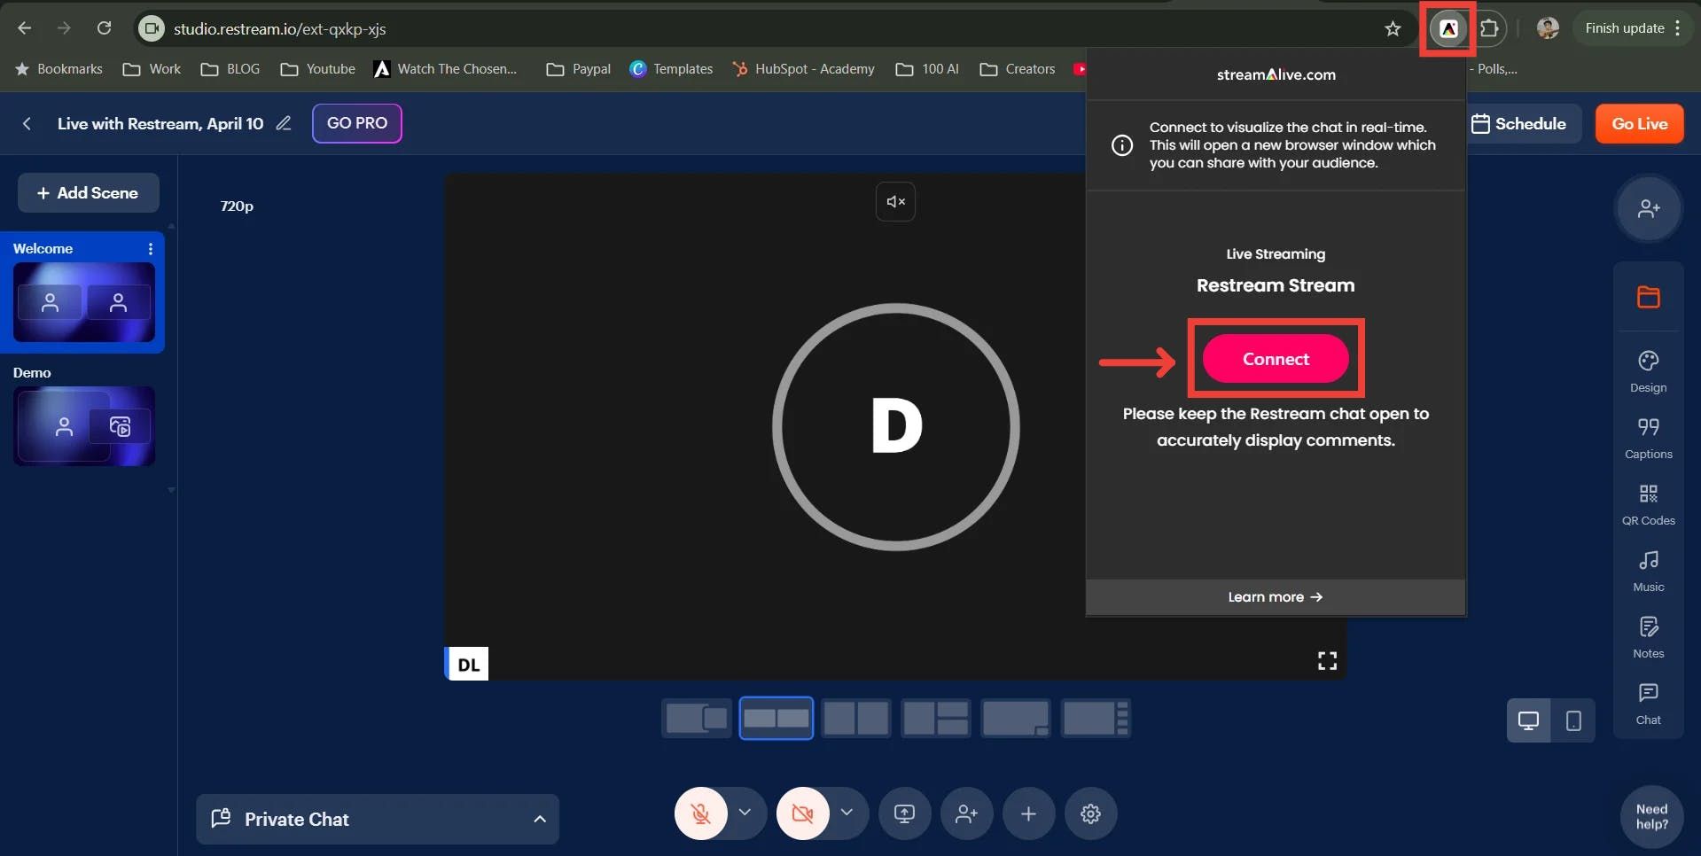Open studio settings gear
1701x856 pixels.
pos(1090,813)
